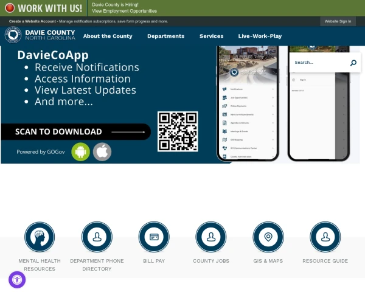The width and height of the screenshot is (365, 292).
Task: Click the Powered by GOGov text
Action: click(x=41, y=152)
